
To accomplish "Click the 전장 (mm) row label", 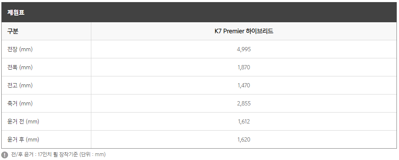I will [20, 49].
